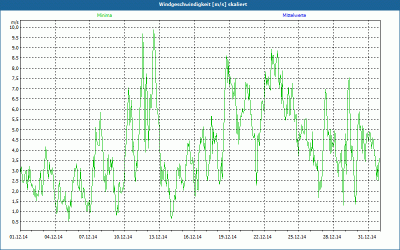Click the 28.12.14 date label

[x=332, y=237]
